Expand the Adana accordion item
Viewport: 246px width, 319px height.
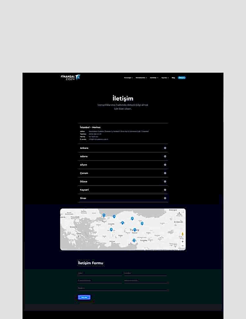123,156
